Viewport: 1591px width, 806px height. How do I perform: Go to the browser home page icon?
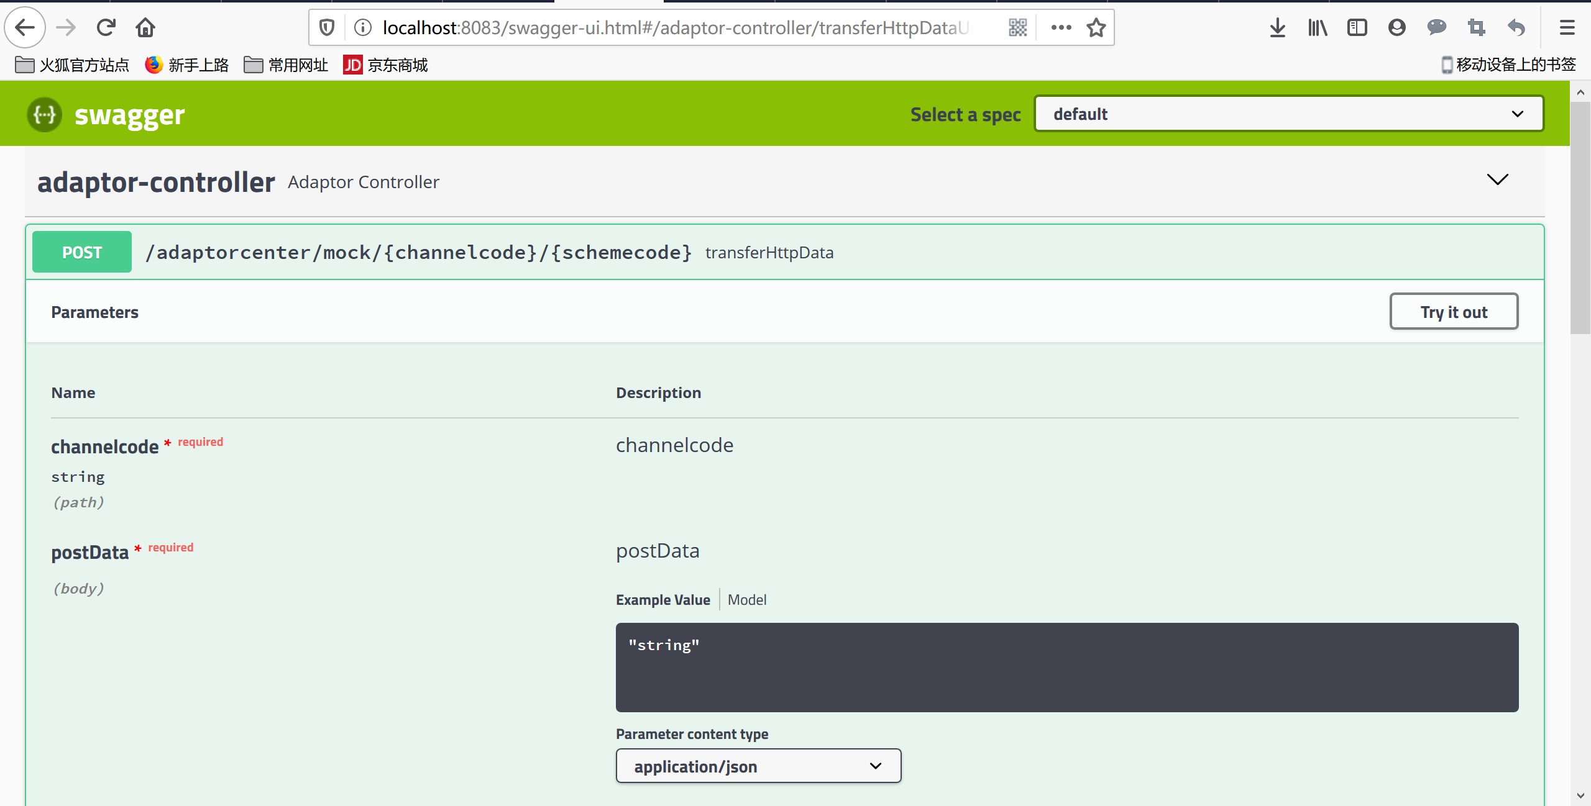point(145,27)
